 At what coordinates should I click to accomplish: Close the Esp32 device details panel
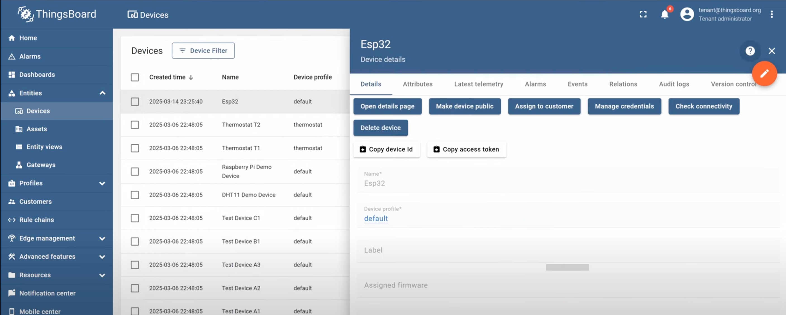(x=772, y=51)
